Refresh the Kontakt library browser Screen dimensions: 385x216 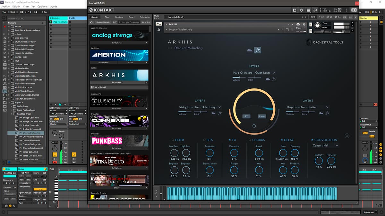pyautogui.click(x=91, y=22)
